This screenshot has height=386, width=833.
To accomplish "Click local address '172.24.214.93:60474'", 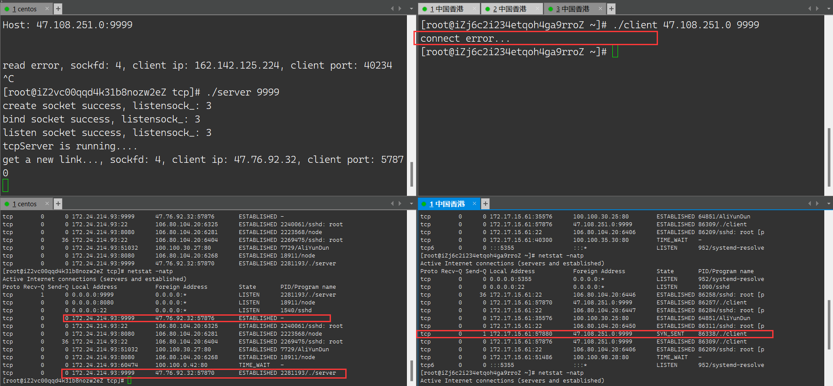I will click(105, 365).
